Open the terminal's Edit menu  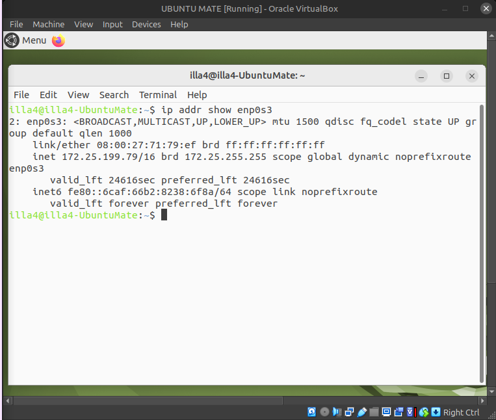[48, 94]
